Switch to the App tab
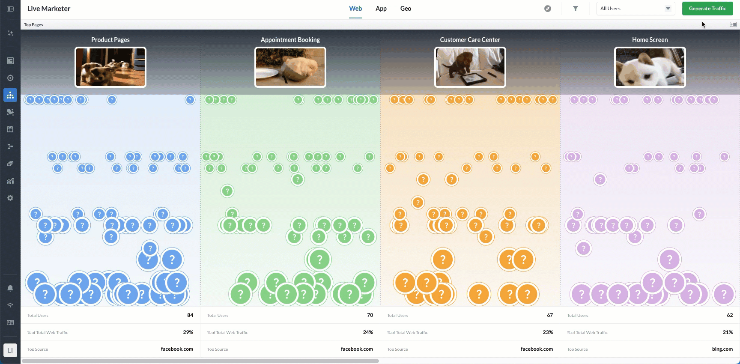The width and height of the screenshot is (740, 364). tap(381, 9)
